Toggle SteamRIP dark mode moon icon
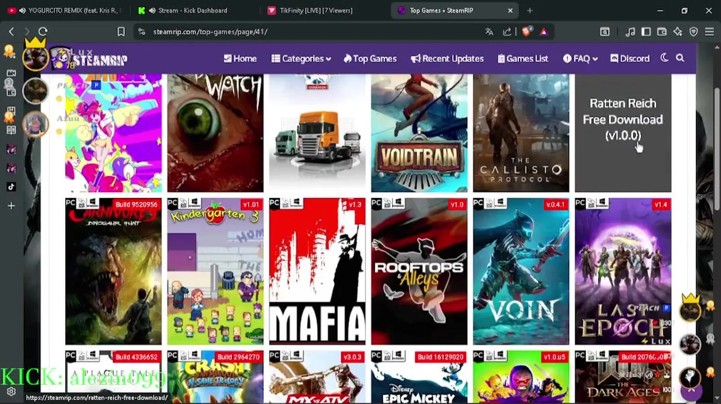 (665, 58)
